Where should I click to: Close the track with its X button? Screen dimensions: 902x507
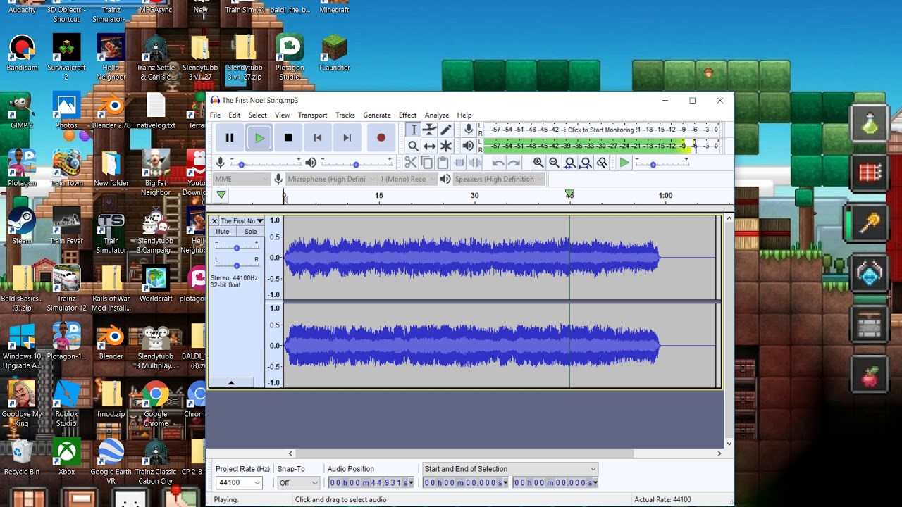[214, 221]
